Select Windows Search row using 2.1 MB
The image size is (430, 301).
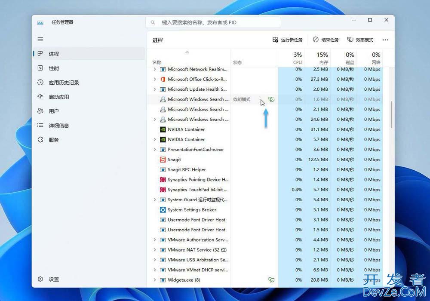[x=265, y=109]
